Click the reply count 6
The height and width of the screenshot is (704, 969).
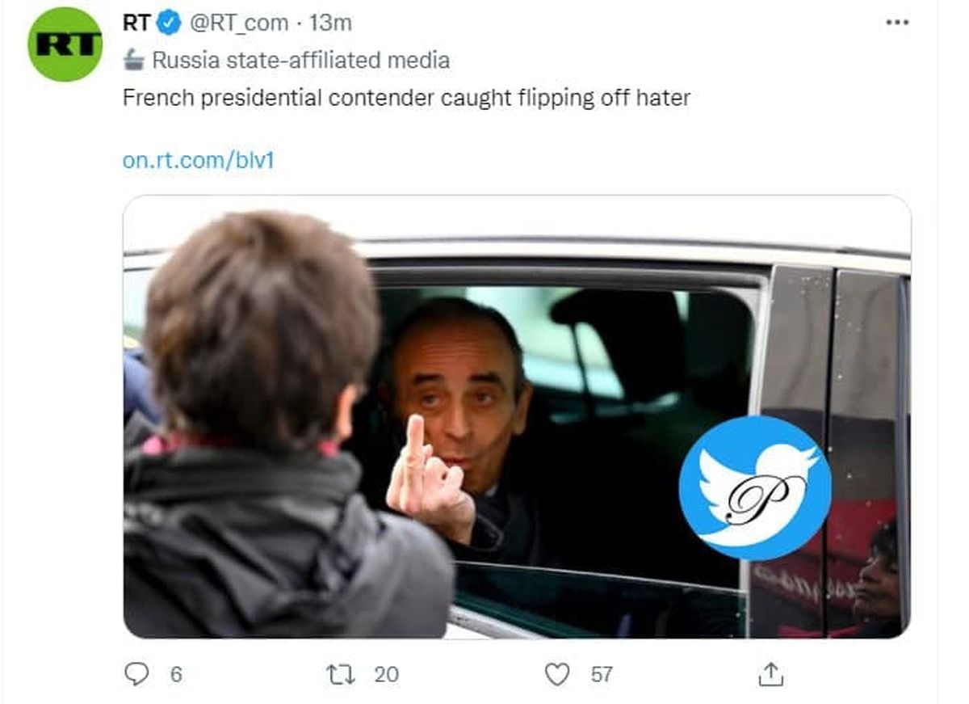(176, 674)
